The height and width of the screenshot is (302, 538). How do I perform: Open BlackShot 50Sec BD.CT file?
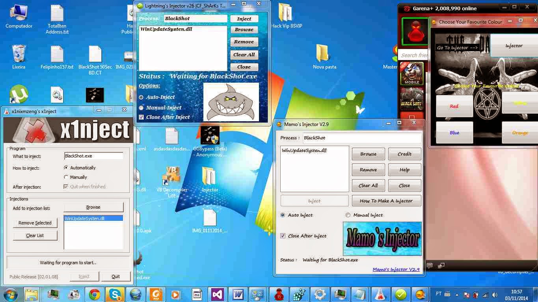pos(95,60)
